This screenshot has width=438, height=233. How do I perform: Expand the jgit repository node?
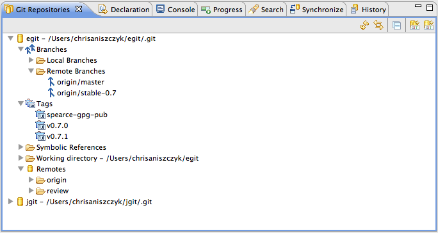point(11,201)
